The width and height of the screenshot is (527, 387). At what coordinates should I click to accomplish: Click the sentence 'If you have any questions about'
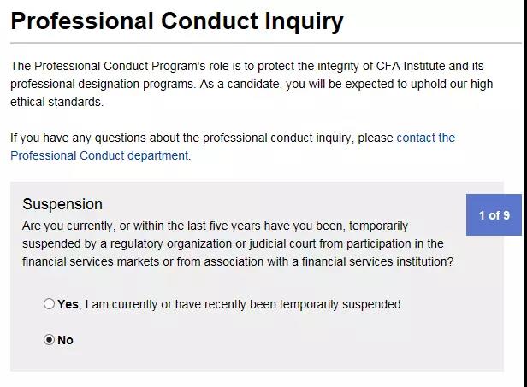click(105, 138)
